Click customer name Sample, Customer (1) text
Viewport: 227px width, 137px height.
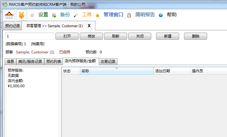tap(35, 52)
